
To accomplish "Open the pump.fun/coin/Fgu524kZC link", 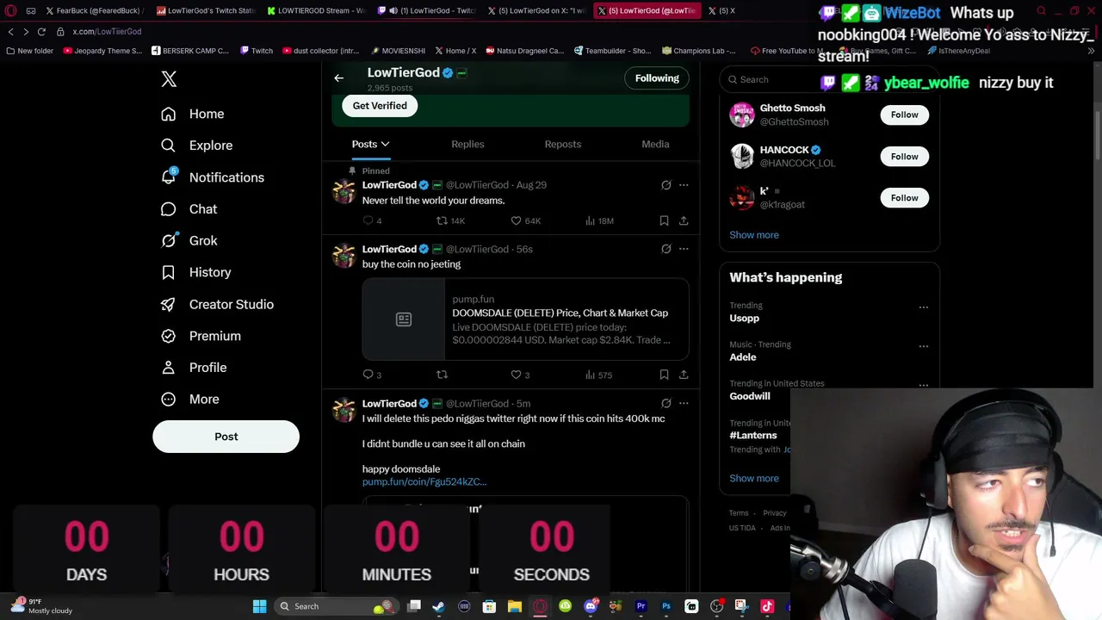I will pos(424,482).
